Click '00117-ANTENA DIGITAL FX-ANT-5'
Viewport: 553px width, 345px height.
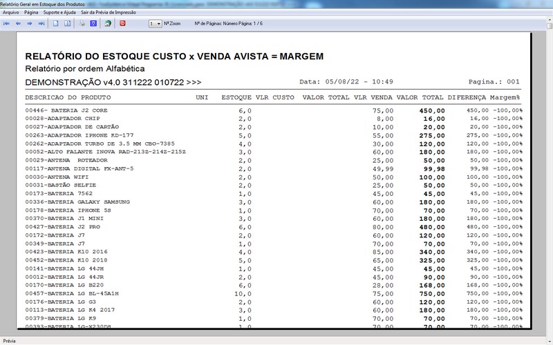click(x=79, y=168)
